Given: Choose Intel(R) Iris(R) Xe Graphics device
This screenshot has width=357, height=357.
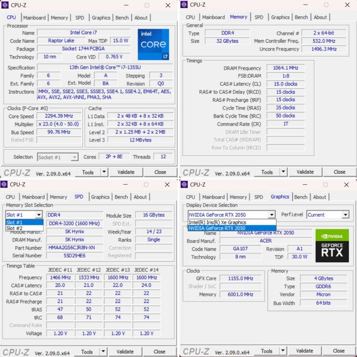Looking at the screenshot, I should [232, 222].
